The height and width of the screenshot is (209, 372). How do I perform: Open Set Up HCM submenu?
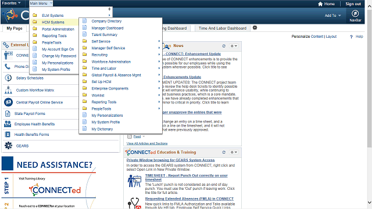pos(101,82)
